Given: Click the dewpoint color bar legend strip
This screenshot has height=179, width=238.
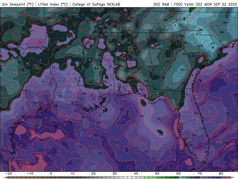Looking at the screenshot, I should 119,178.
